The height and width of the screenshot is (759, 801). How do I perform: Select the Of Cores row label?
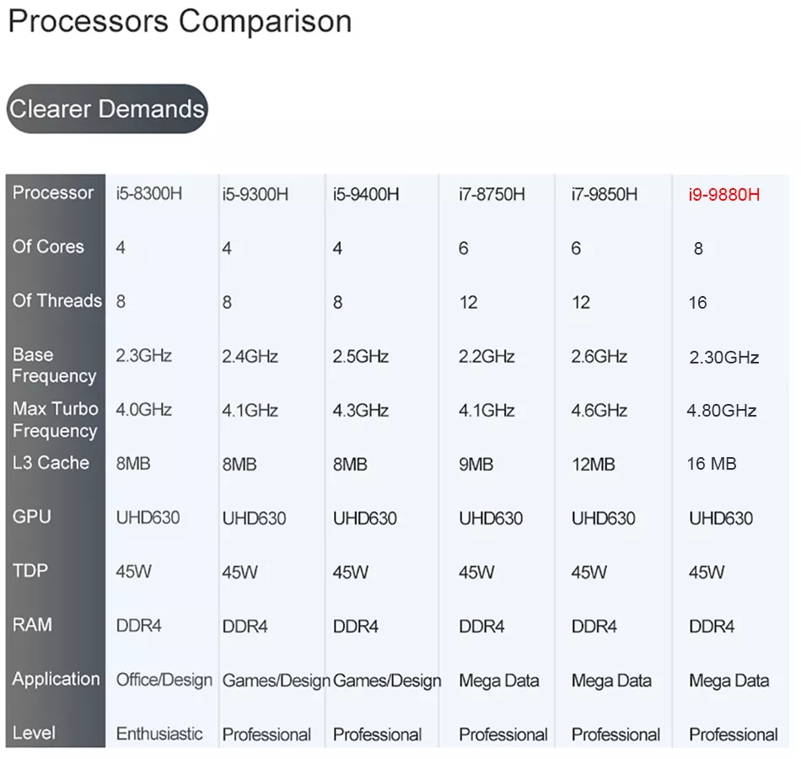pos(48,246)
